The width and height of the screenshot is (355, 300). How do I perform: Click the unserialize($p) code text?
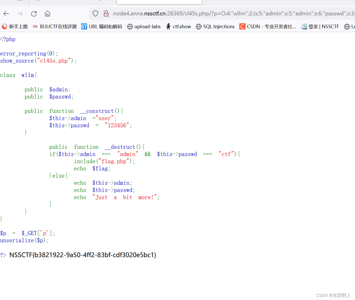click(x=24, y=240)
